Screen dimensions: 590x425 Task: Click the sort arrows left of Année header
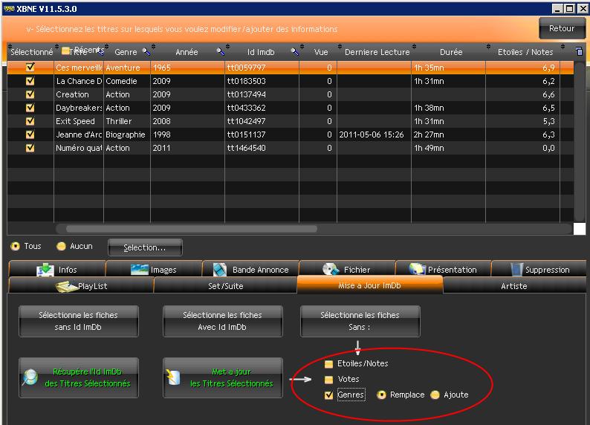pos(154,47)
